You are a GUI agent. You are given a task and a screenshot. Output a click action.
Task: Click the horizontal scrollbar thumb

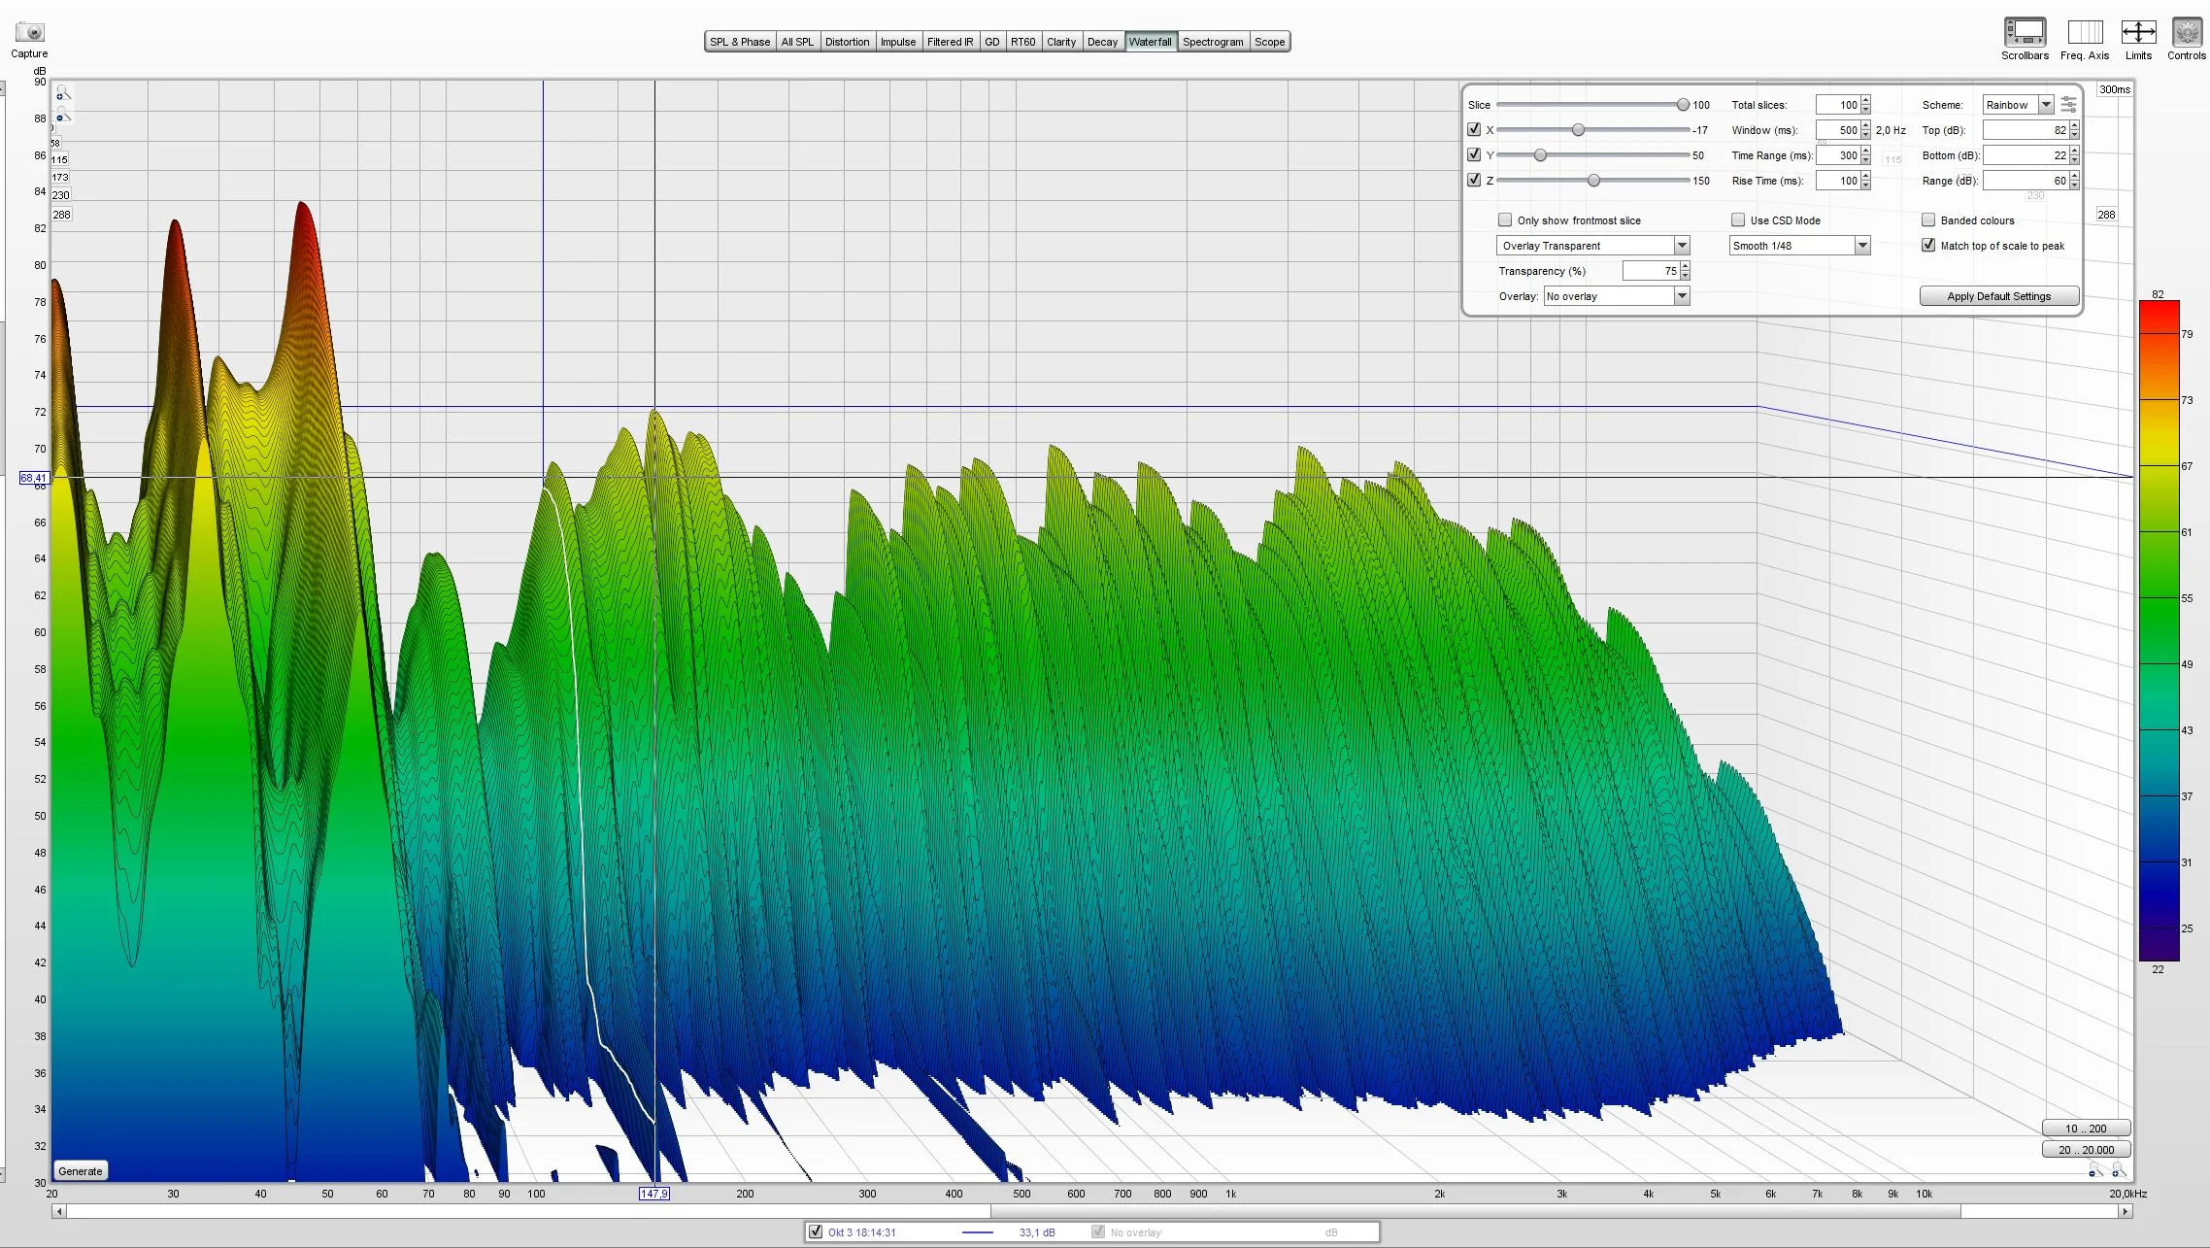click(1475, 1211)
